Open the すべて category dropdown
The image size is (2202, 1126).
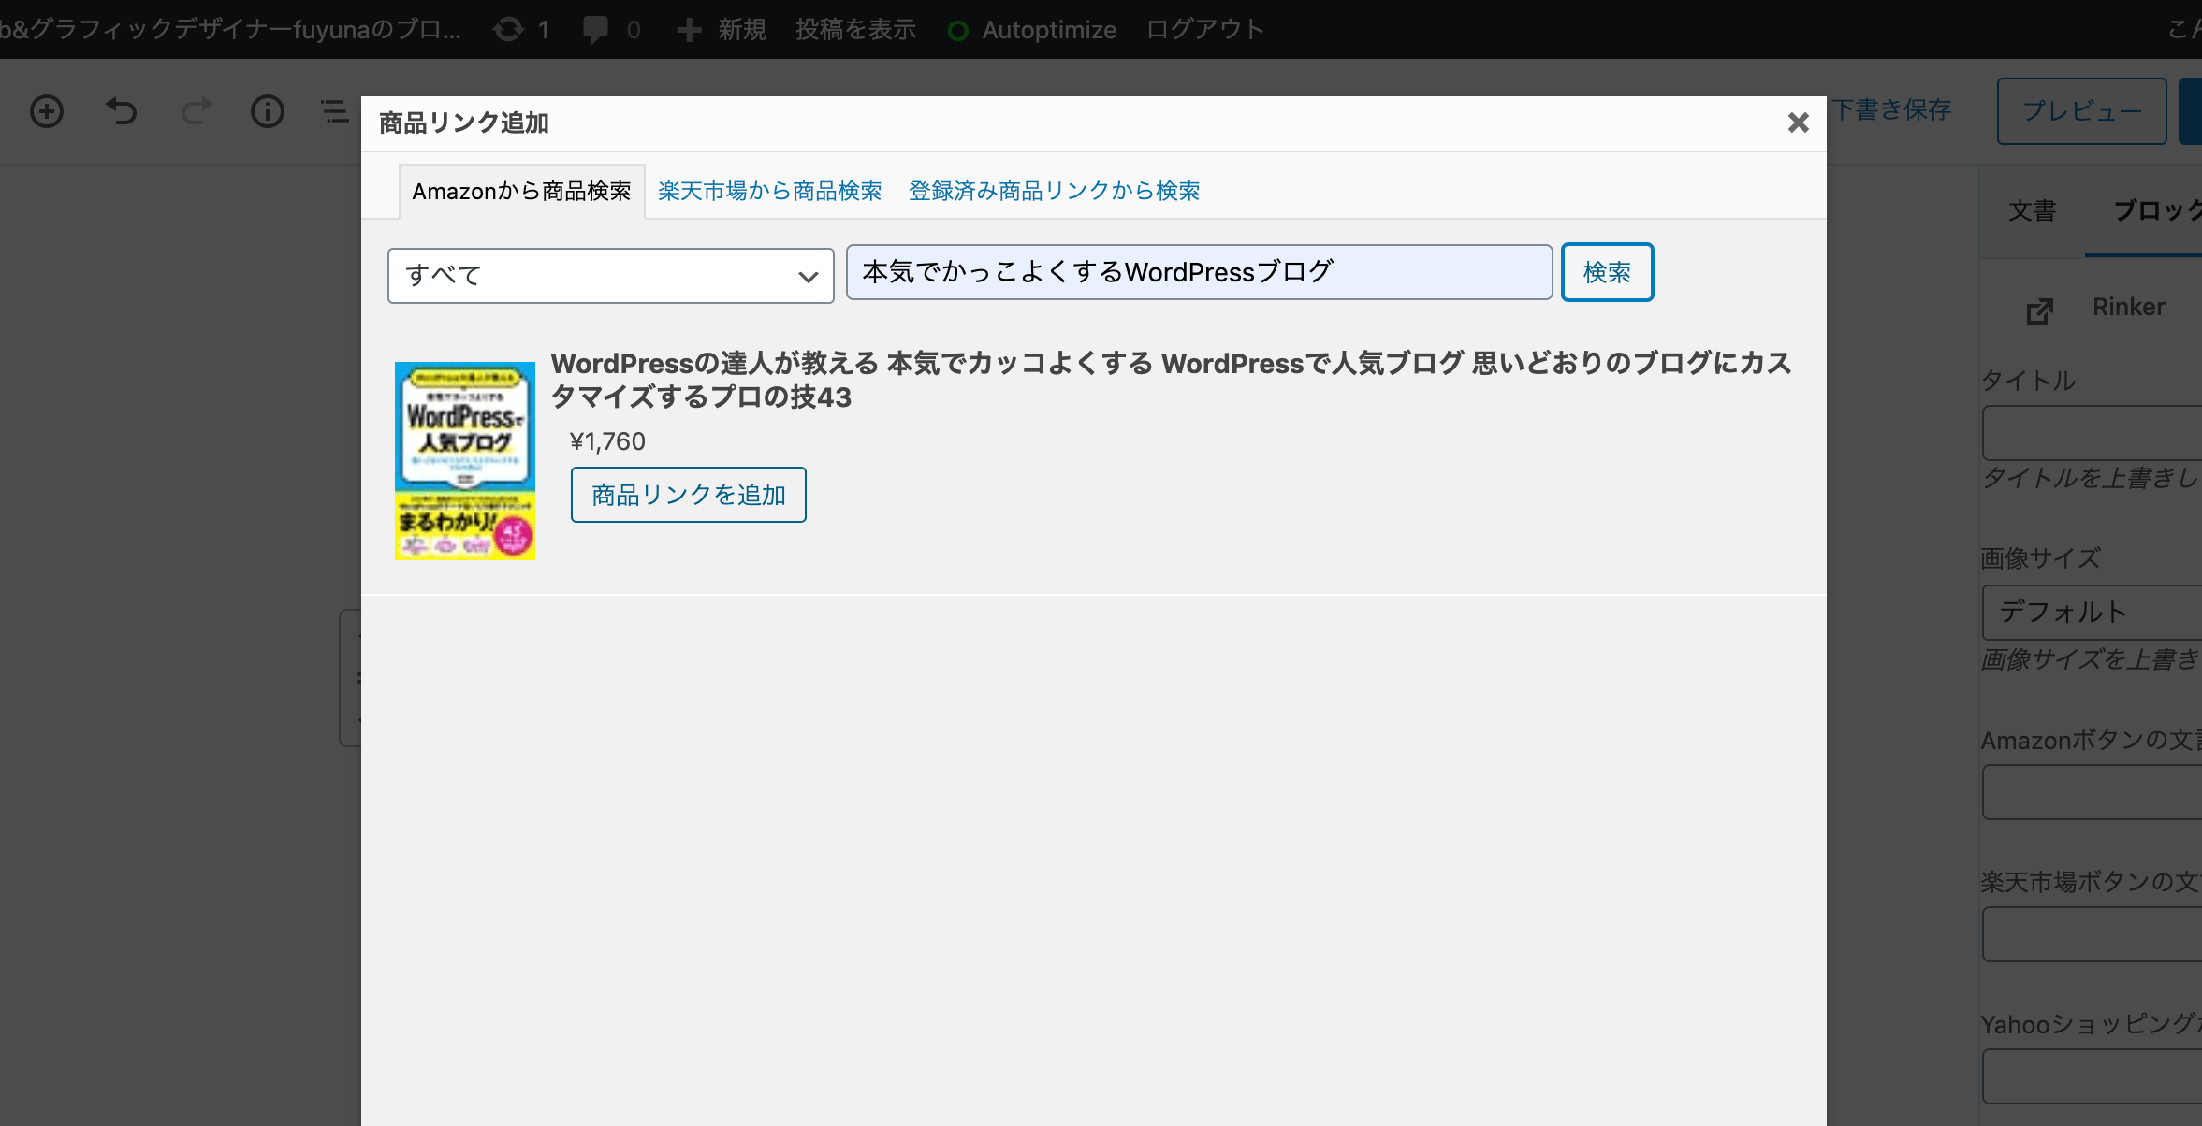611,276
